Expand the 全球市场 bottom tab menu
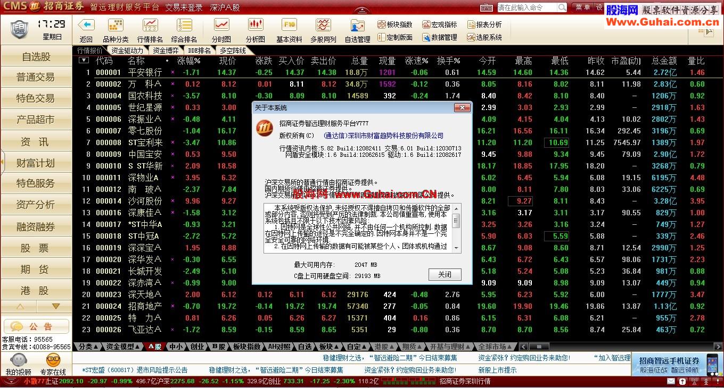Image resolution: width=724 pixels, height=388 pixels. 495,347
